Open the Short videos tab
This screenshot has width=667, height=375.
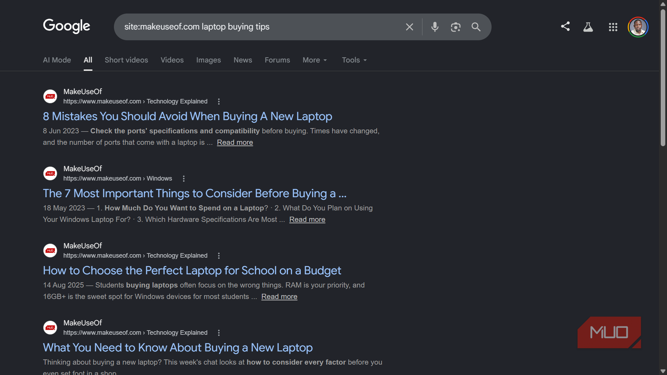(126, 60)
